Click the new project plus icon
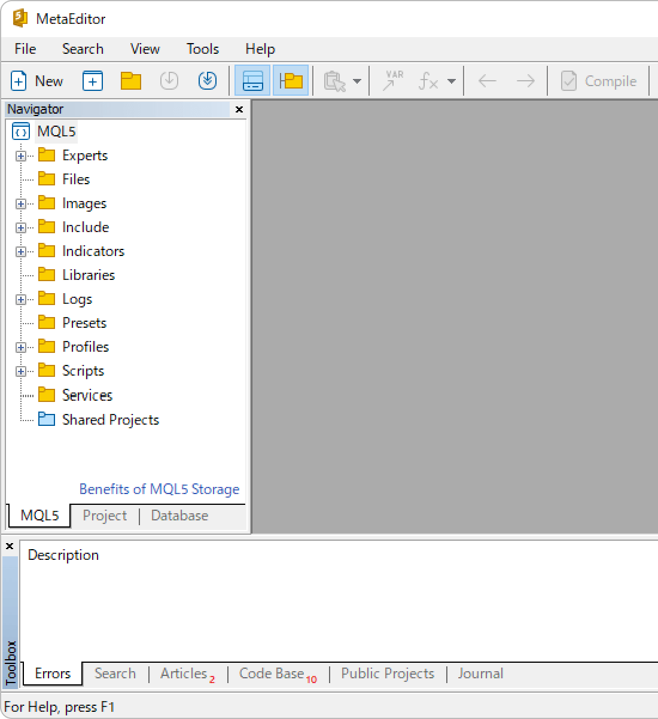658x719 pixels. pos(93,81)
